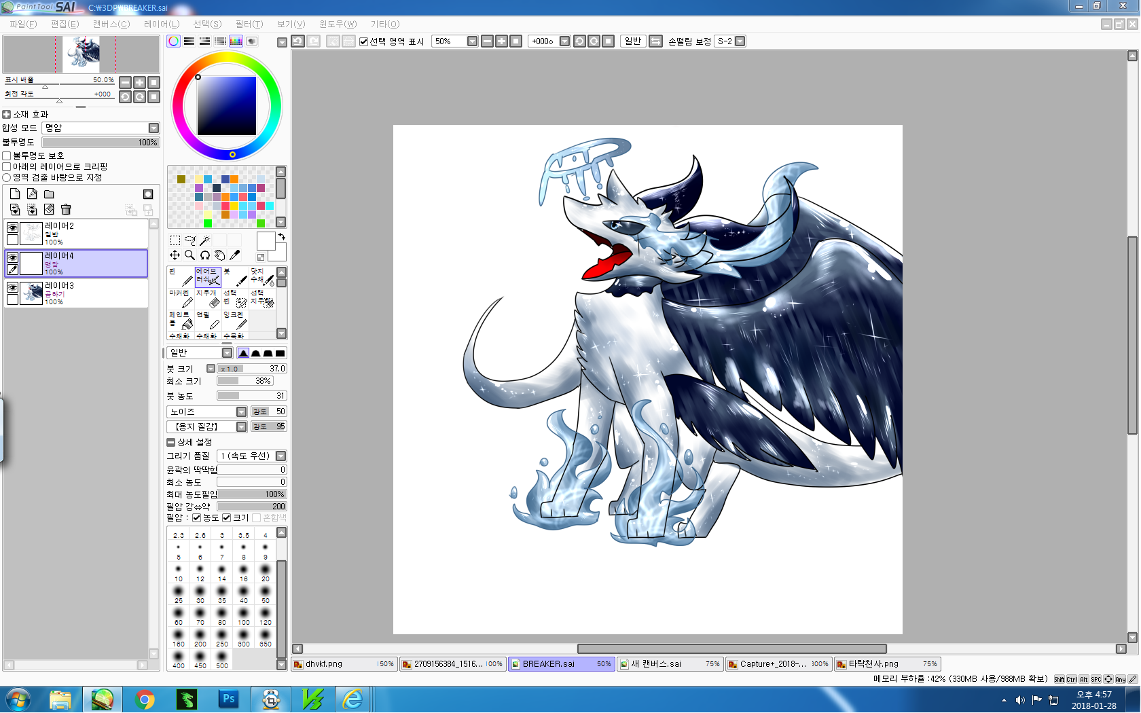Swap foreground and background colors arrow

(281, 236)
